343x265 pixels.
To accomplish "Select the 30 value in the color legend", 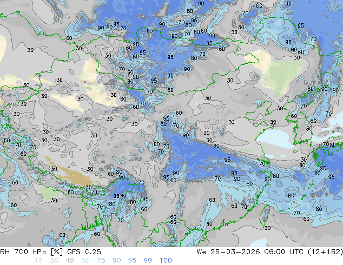I will [x=54, y=261].
